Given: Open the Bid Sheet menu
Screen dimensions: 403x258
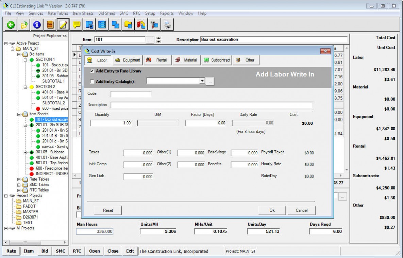Looking at the screenshot, I should tap(106, 13).
